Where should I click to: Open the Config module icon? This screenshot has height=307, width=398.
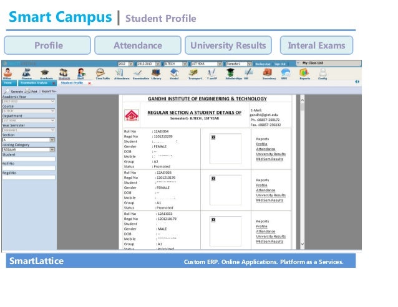click(323, 73)
